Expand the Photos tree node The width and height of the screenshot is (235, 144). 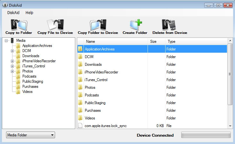click(12, 71)
